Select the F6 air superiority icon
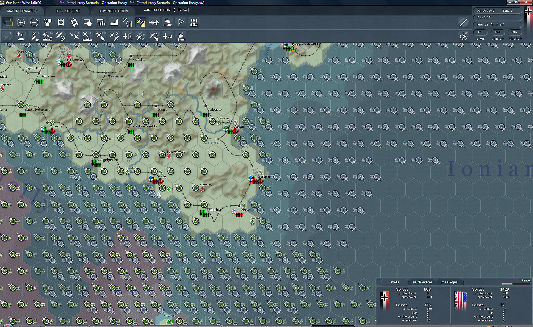 [74, 36]
